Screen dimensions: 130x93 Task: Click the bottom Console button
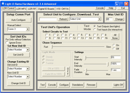coord(52,85)
